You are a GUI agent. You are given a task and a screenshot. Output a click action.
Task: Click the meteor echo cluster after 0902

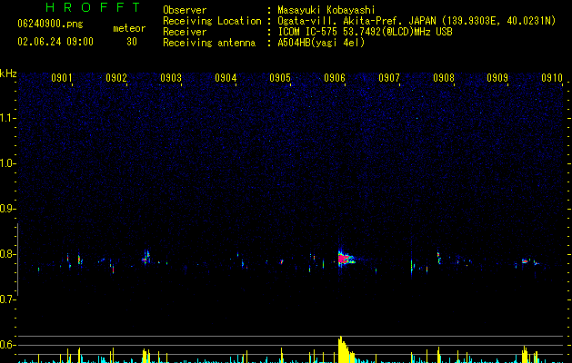(146, 257)
